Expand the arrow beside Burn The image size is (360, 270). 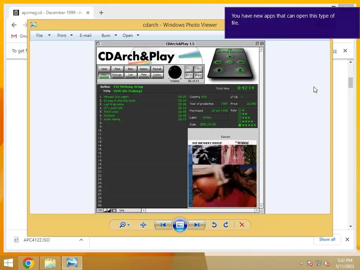(x=116, y=36)
